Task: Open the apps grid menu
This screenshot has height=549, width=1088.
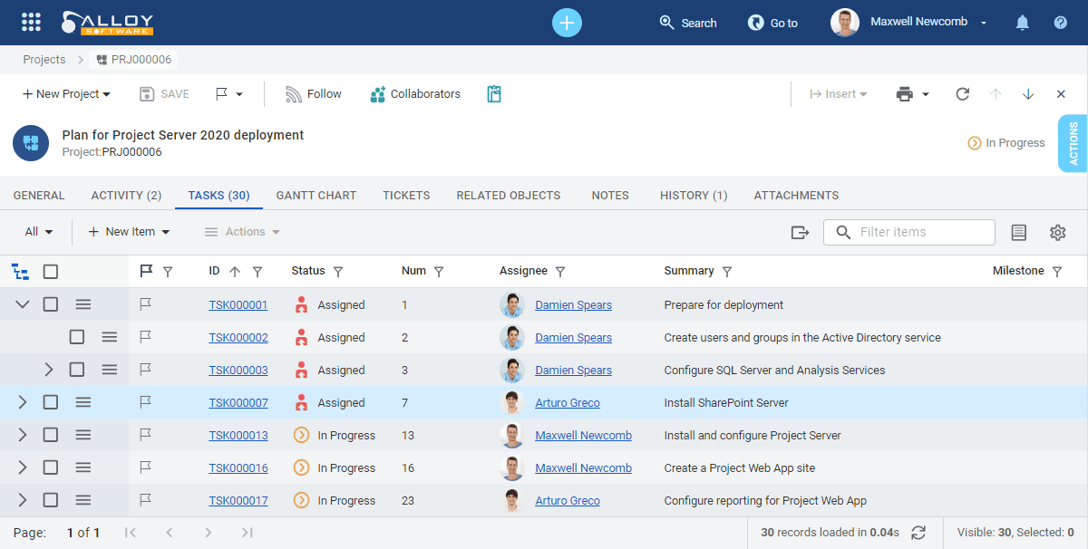Action: (x=31, y=22)
